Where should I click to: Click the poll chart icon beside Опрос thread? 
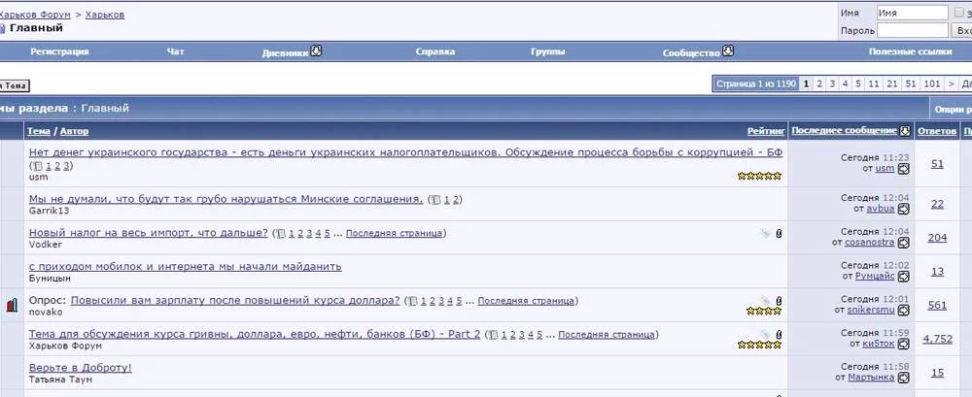(x=12, y=305)
